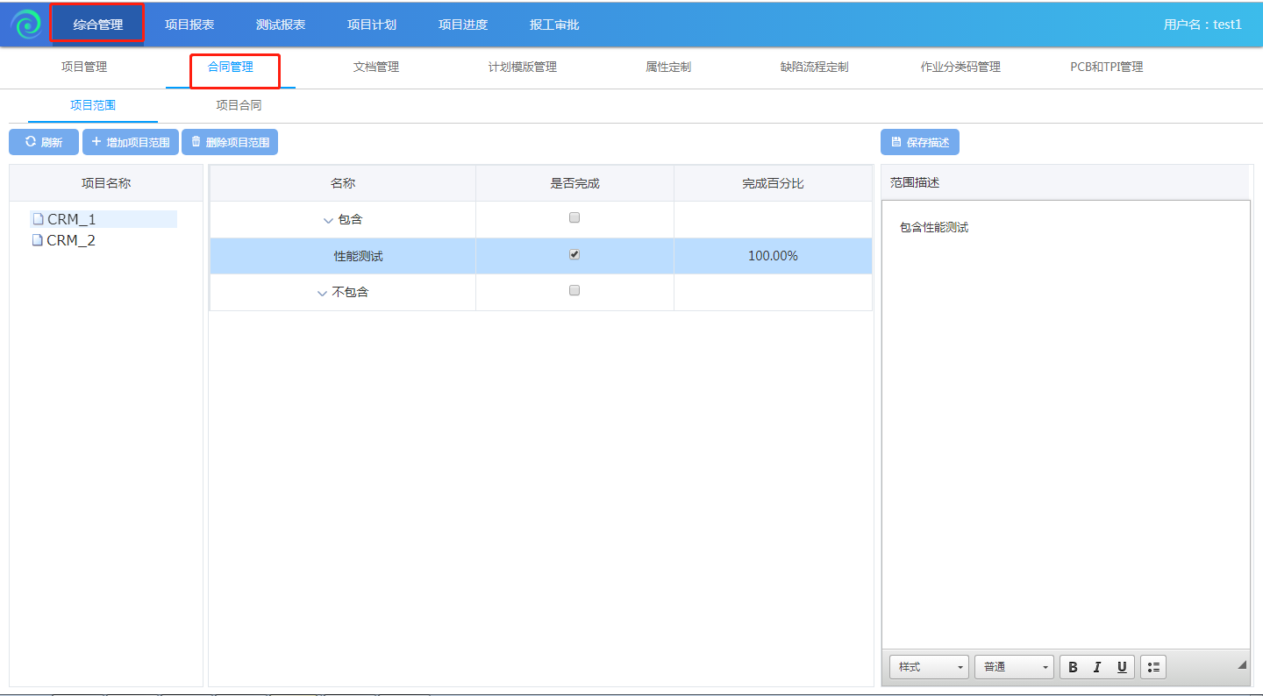Image resolution: width=1263 pixels, height=696 pixels.
Task: Open the 普通 format dropdown
Action: coord(1014,667)
